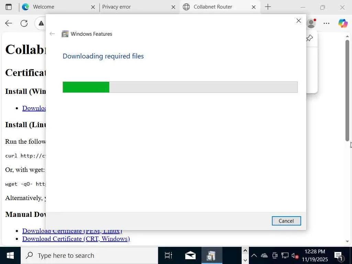Open Task View on the taskbar
This screenshot has width=352, height=264.
click(x=168, y=255)
